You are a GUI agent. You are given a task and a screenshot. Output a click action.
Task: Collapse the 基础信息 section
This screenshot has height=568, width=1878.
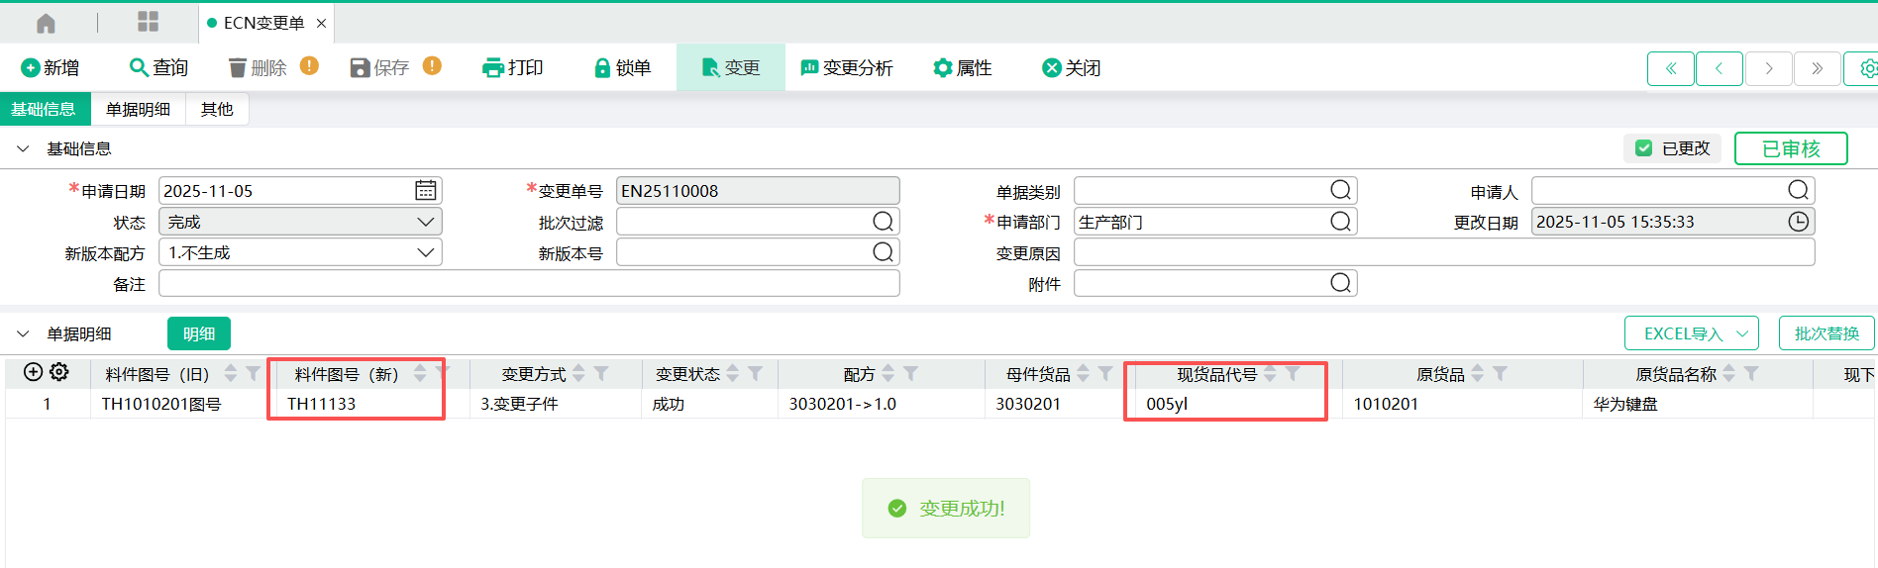[x=23, y=148]
